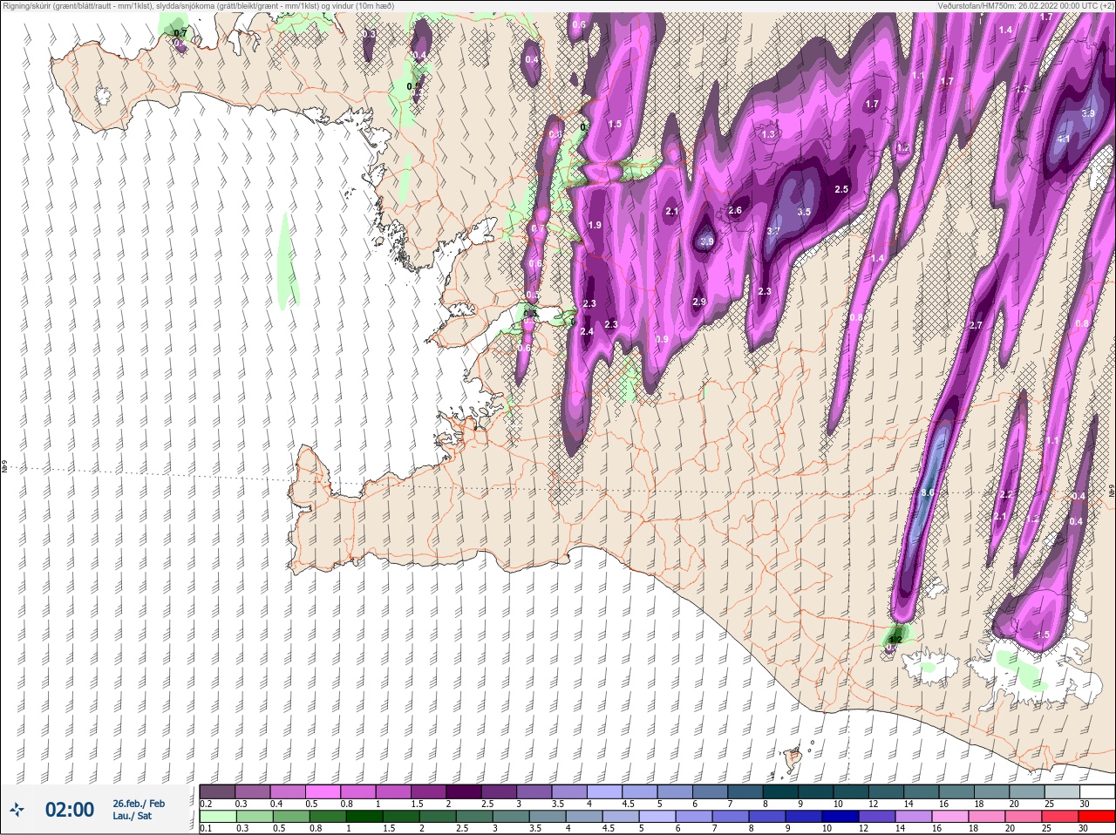1116x835 pixels.
Task: Click the 'Lau./ Sat' weekday label
Action: pyautogui.click(x=133, y=816)
